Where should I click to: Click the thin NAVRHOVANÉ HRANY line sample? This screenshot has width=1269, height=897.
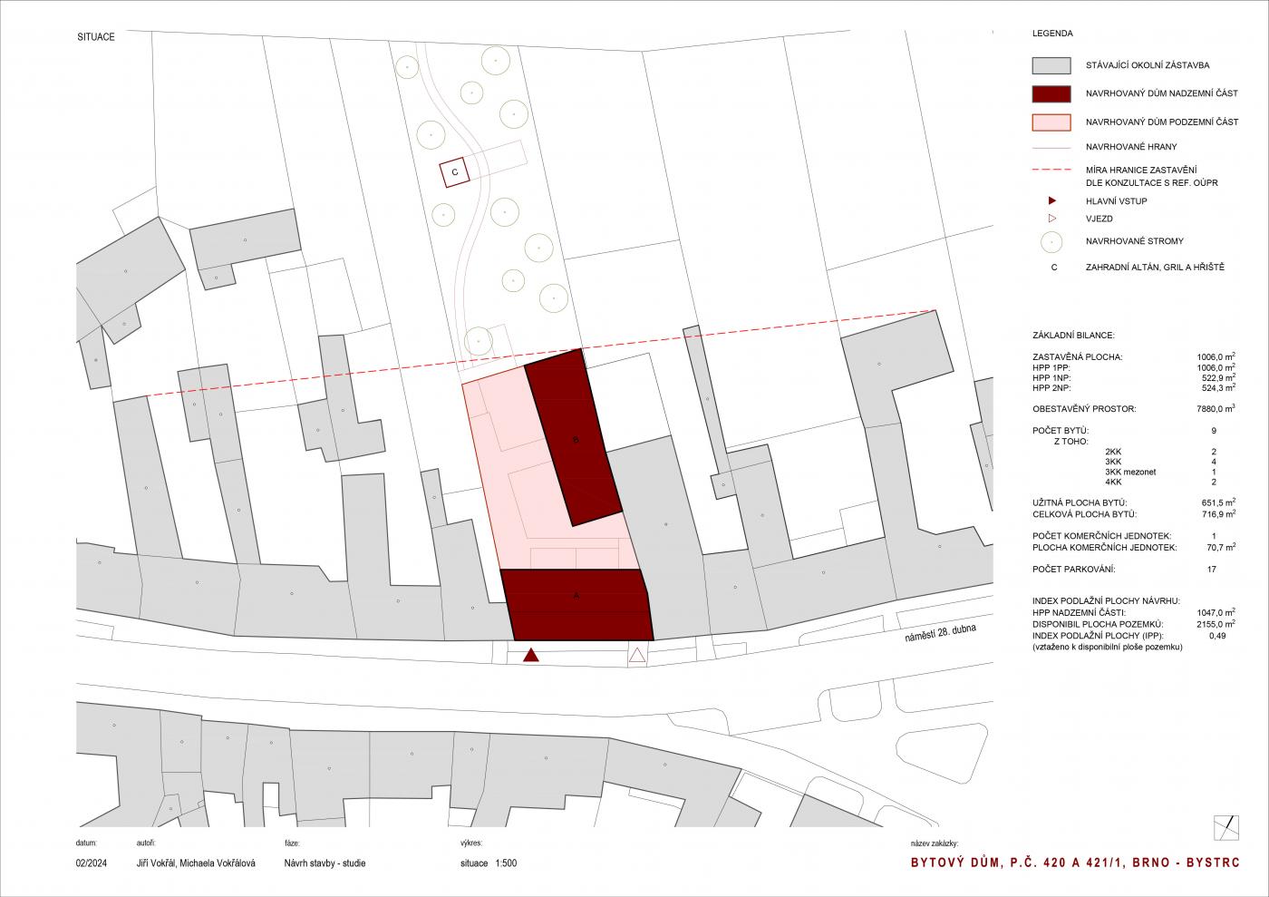click(1051, 147)
